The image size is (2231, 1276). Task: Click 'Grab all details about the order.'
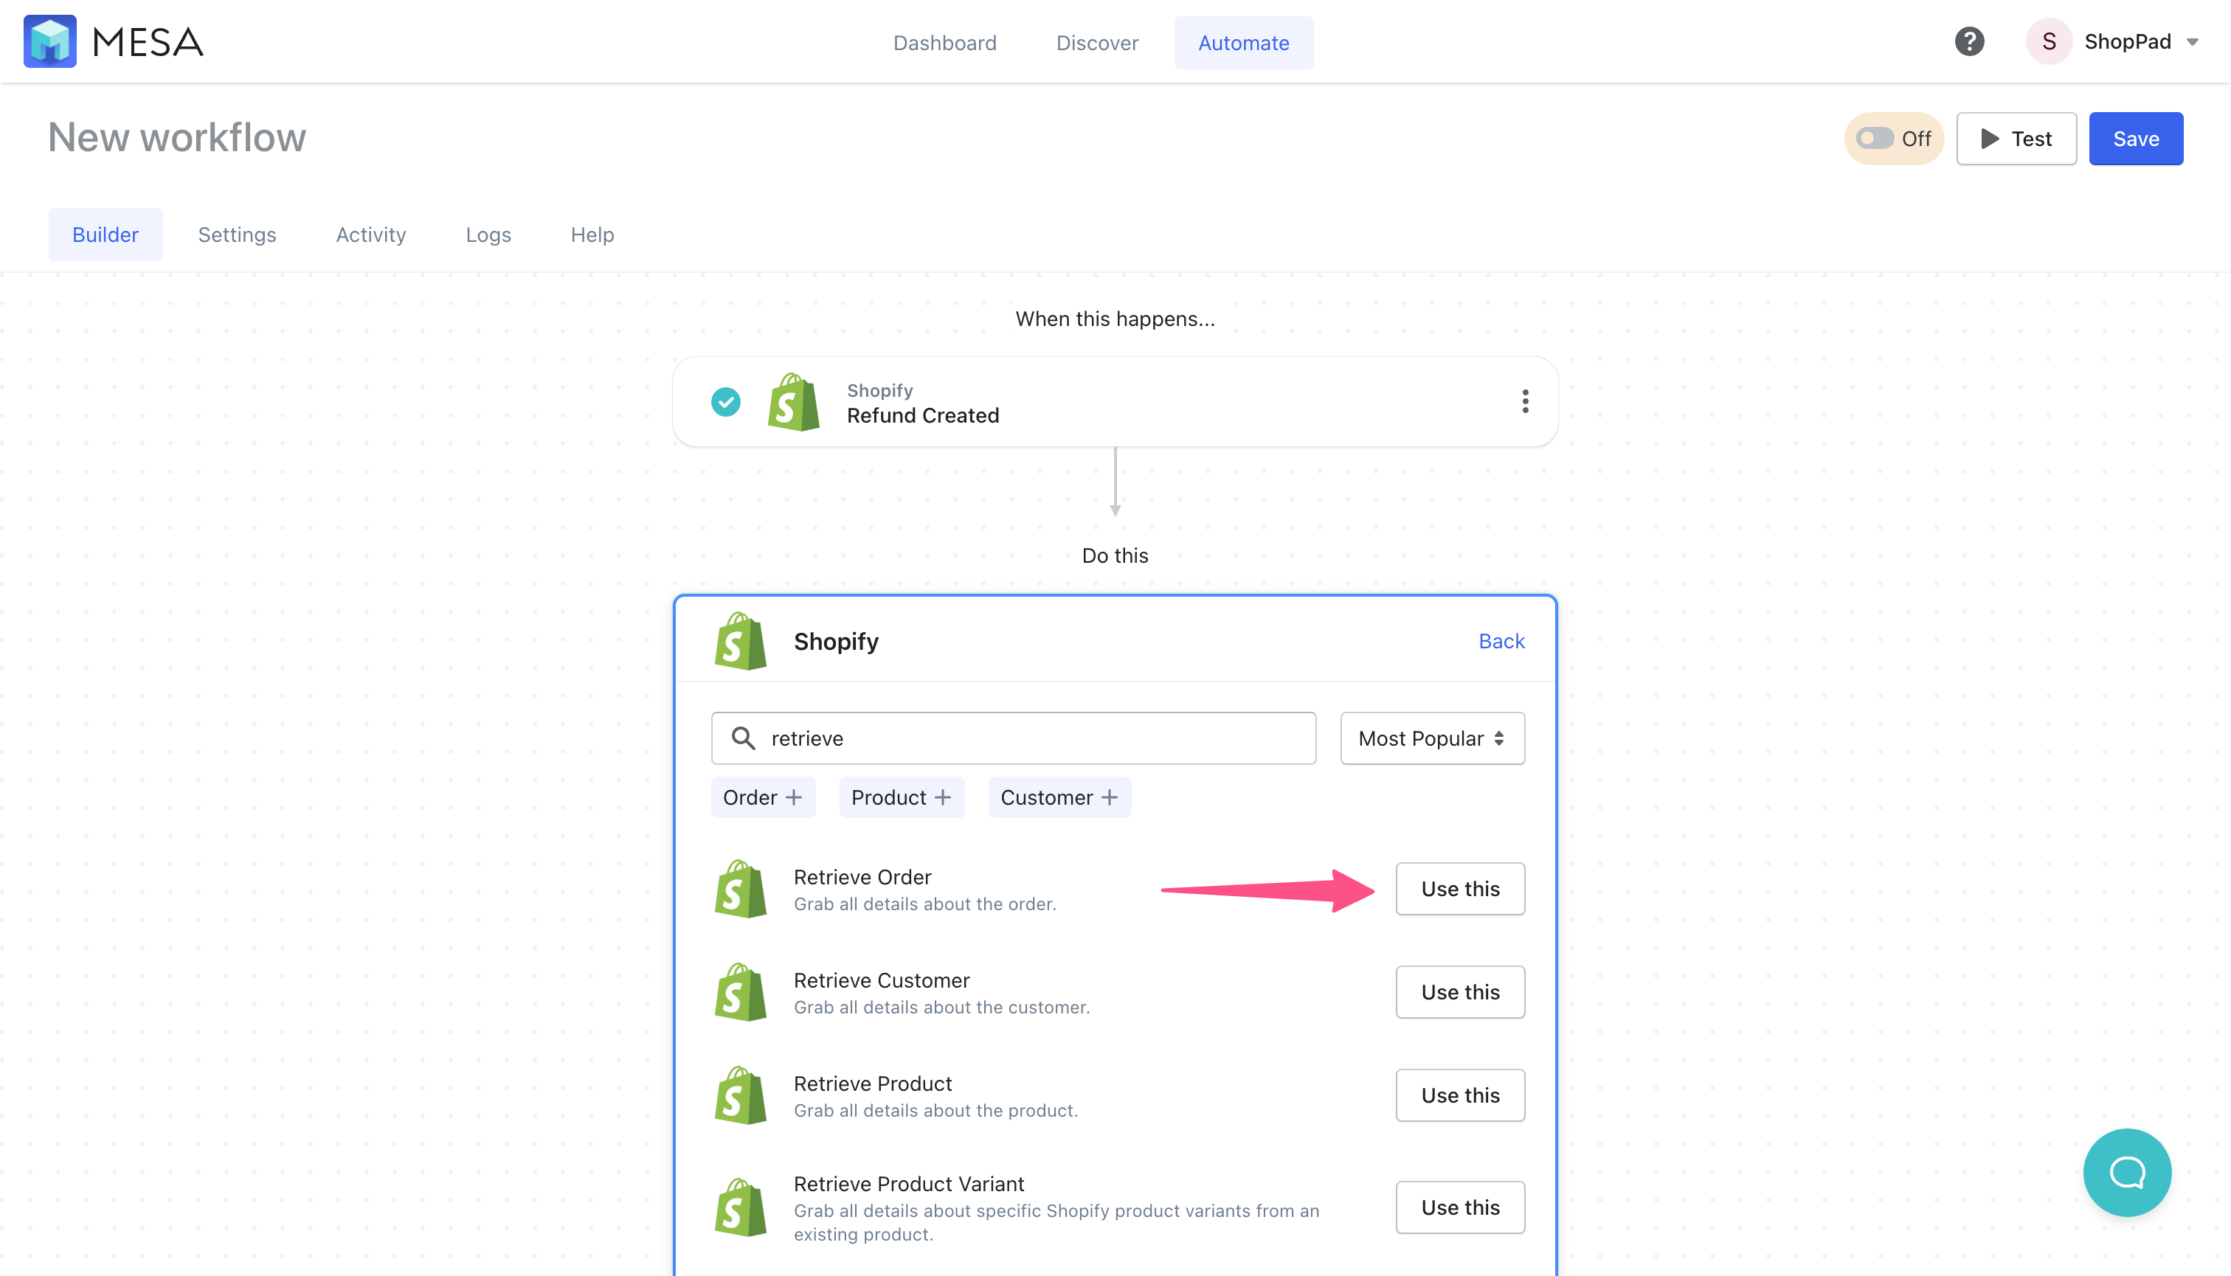925,904
